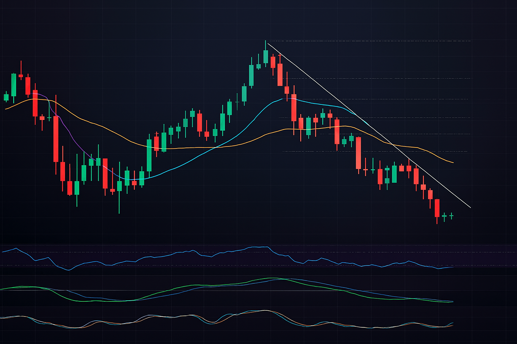517x344 pixels.
Task: Click the lowest red candle near the chart's end
Action: 437,208
